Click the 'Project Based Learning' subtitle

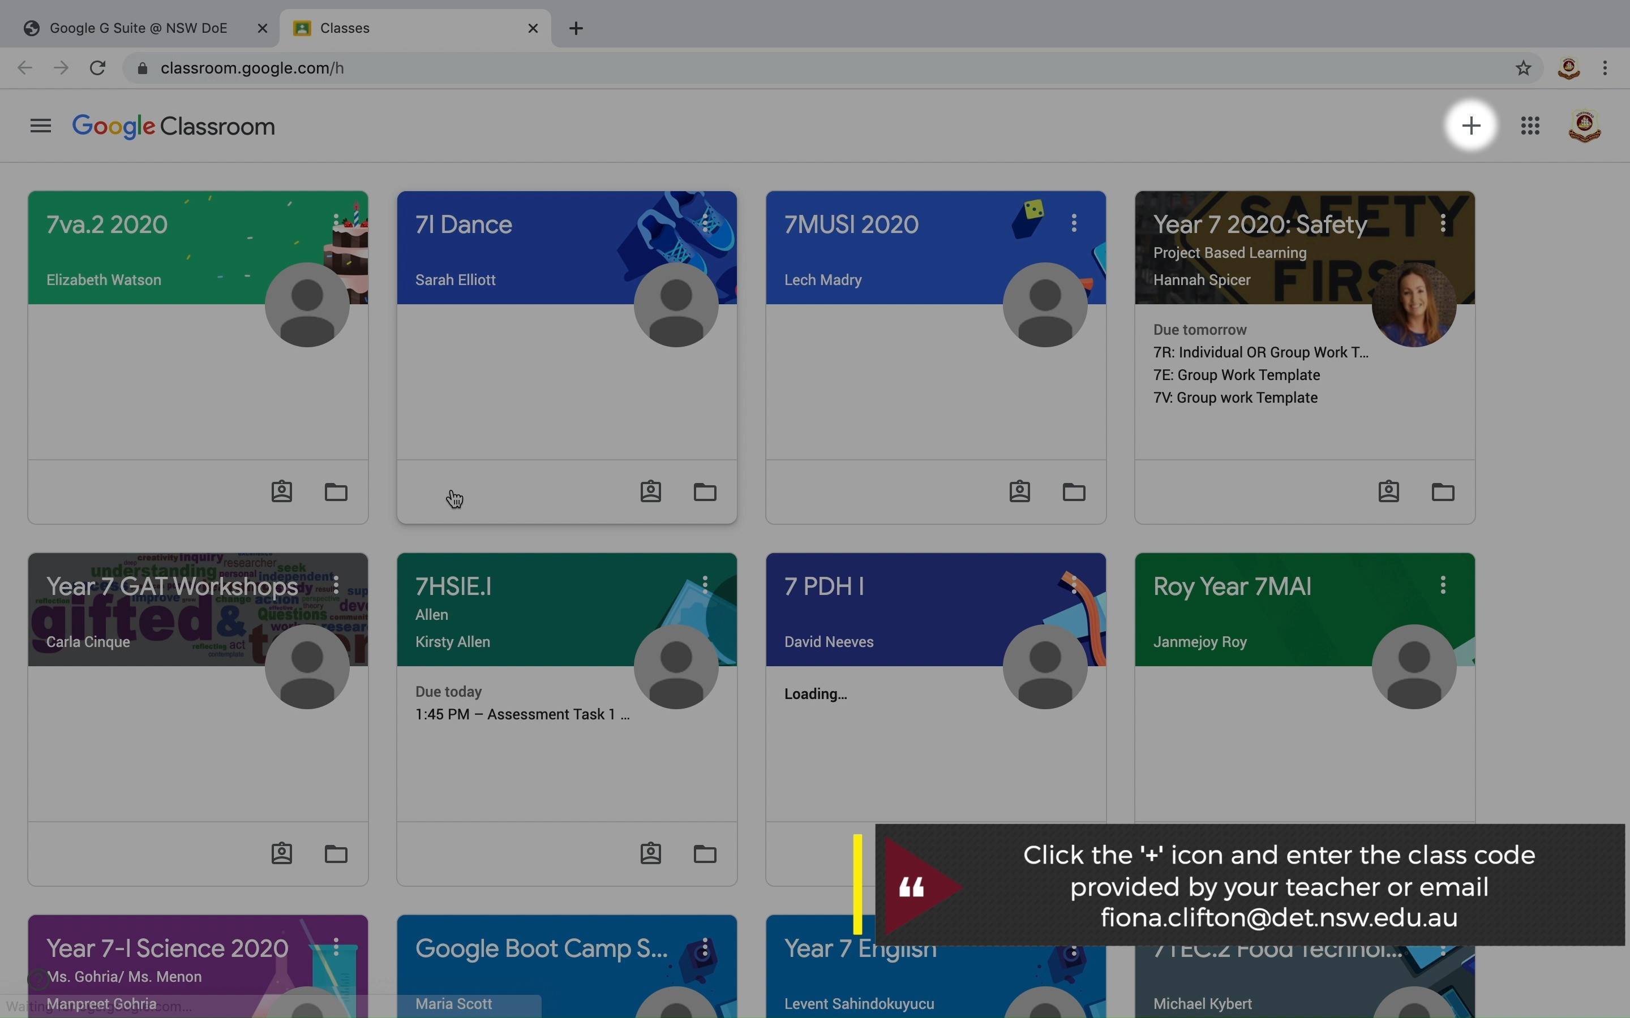coord(1230,253)
